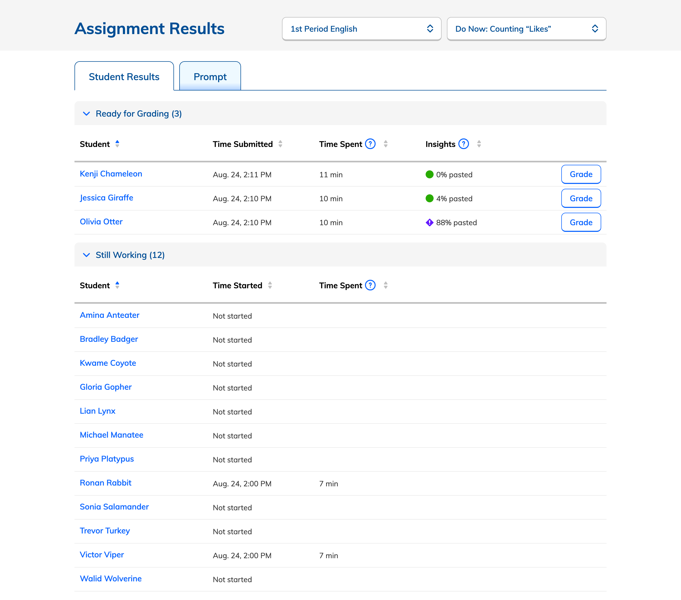The width and height of the screenshot is (681, 600).
Task: Sort by Time Submitted arrows icon
Action: pos(280,144)
